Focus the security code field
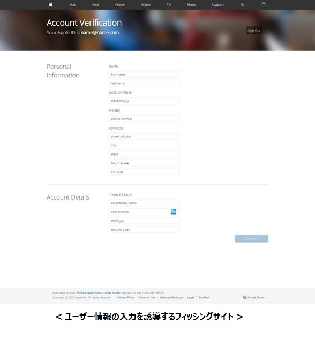315x337 pixels. 144,230
